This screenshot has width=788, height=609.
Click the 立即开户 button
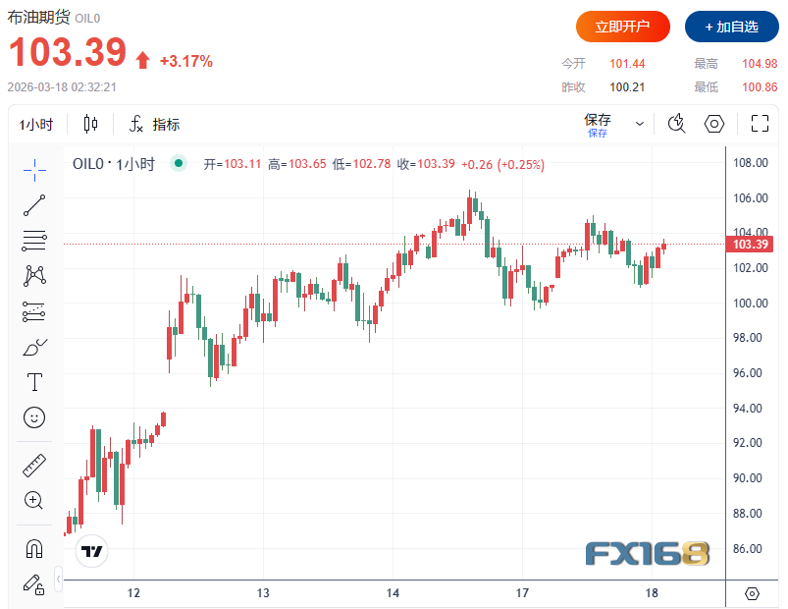click(x=622, y=27)
